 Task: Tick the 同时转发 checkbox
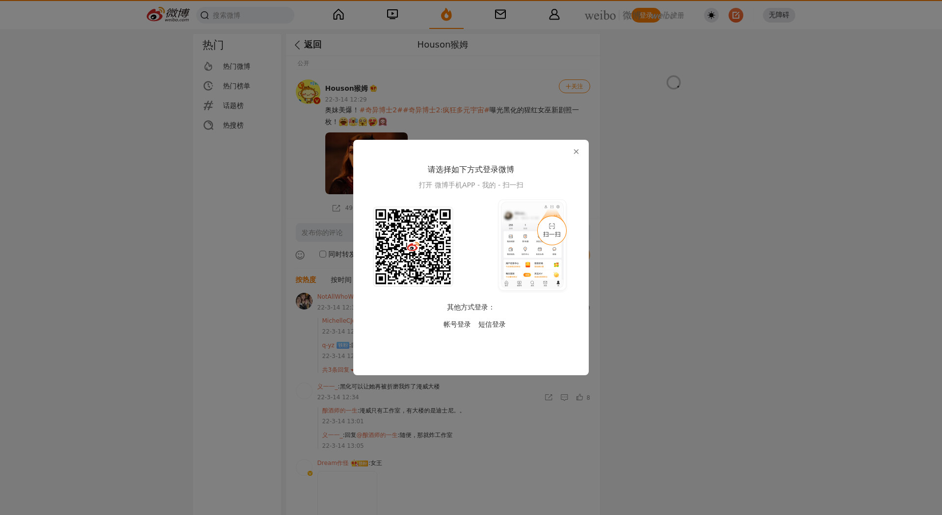323,254
